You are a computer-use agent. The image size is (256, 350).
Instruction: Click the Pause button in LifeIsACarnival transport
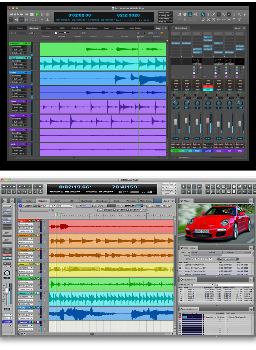pos(35,186)
